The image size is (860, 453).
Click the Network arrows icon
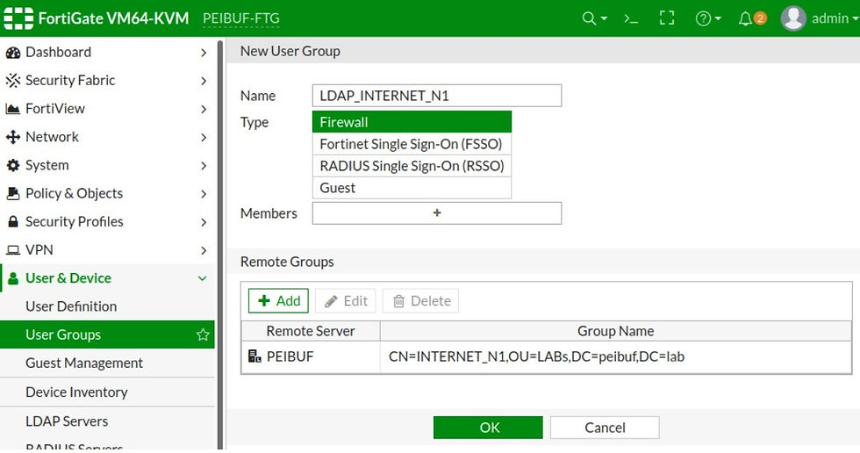pos(12,137)
